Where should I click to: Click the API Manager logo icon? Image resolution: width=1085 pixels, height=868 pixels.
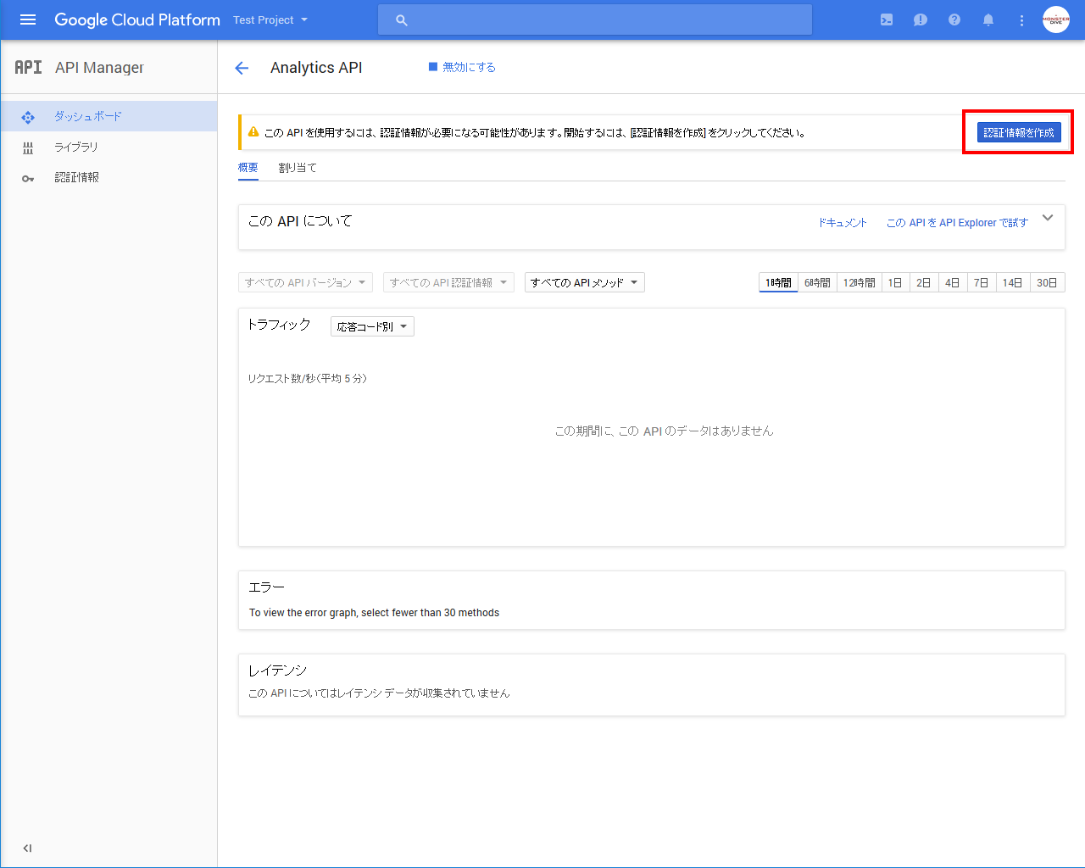pos(28,67)
